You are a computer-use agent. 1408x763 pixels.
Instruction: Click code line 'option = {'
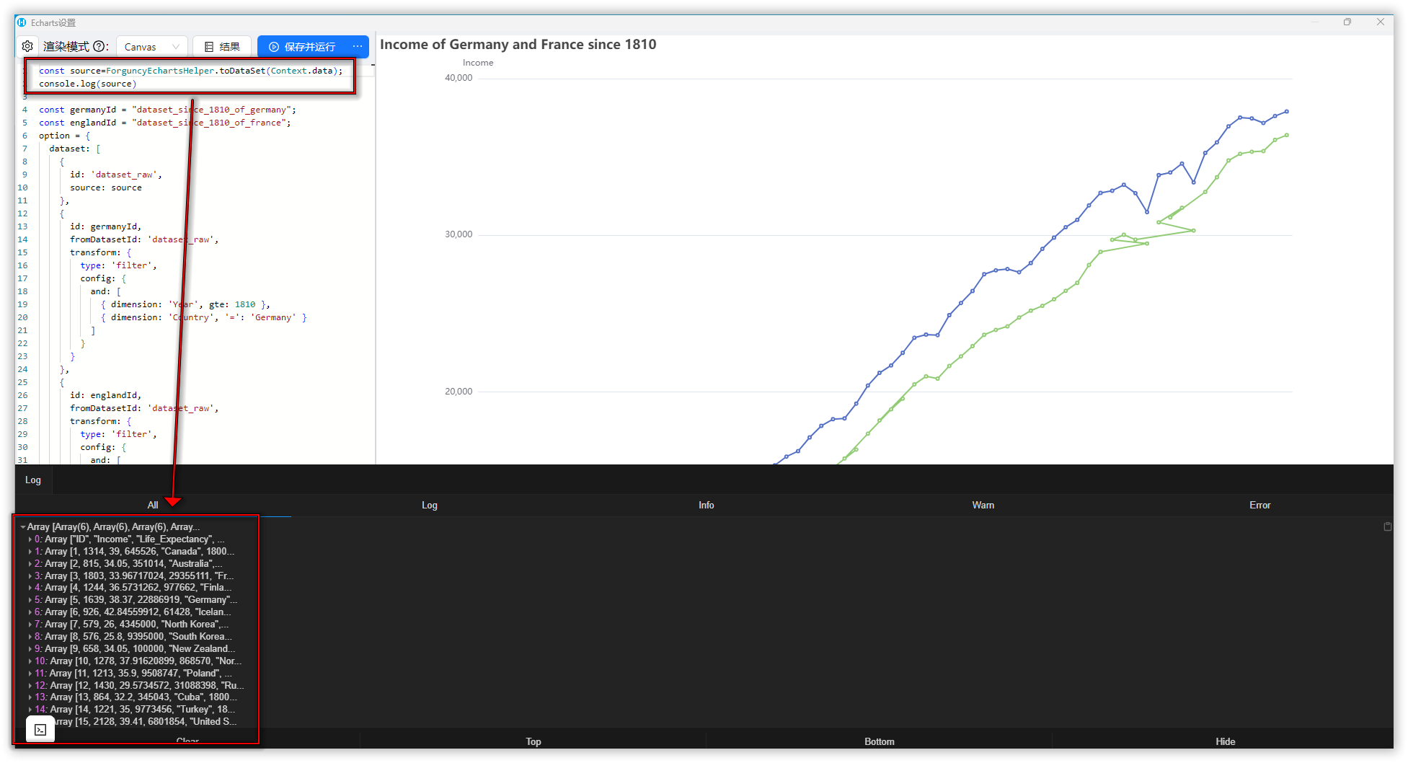[x=64, y=136]
